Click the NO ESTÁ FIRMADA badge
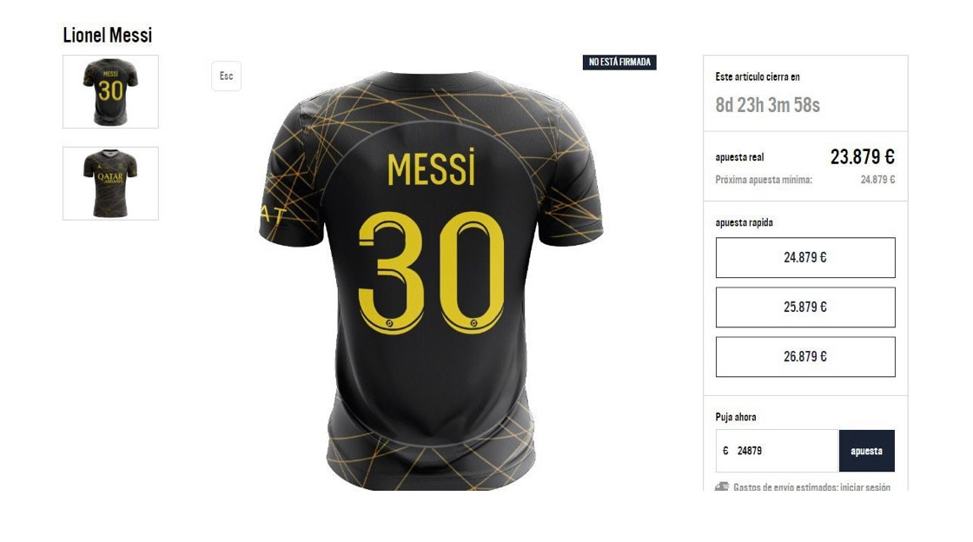The height and width of the screenshot is (542, 973). [x=619, y=62]
